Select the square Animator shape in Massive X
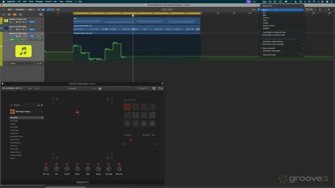The width and height of the screenshot is (335, 188). [127, 107]
